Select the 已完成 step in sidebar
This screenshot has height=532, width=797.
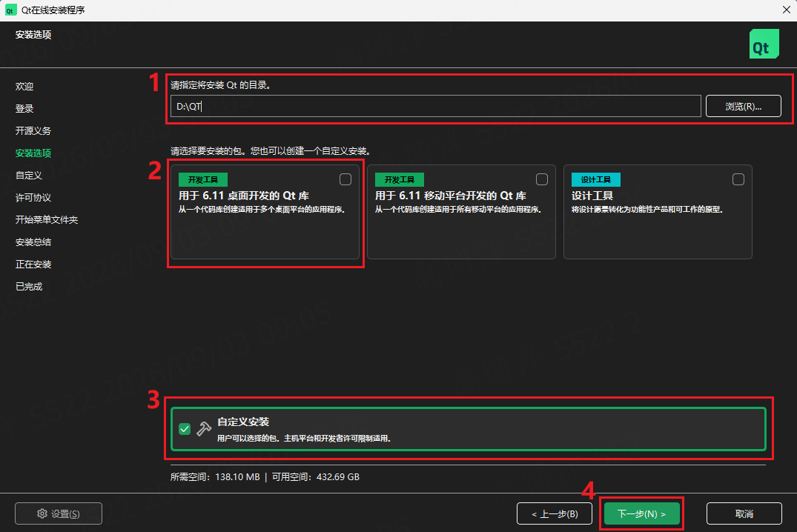click(x=29, y=287)
